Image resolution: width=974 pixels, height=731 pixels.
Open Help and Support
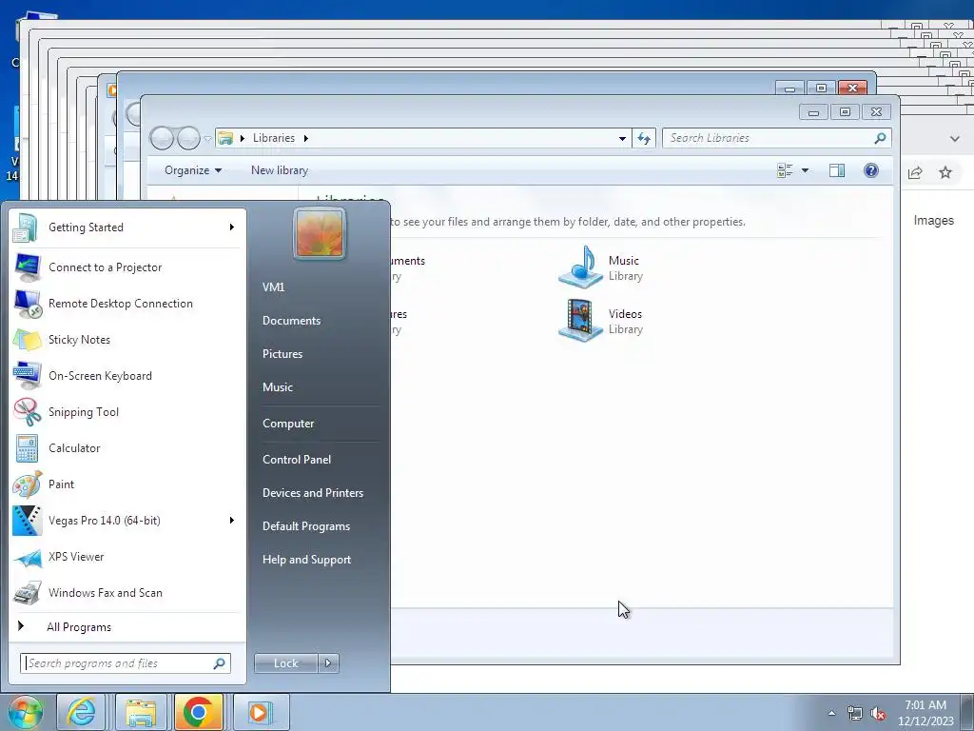click(x=306, y=560)
